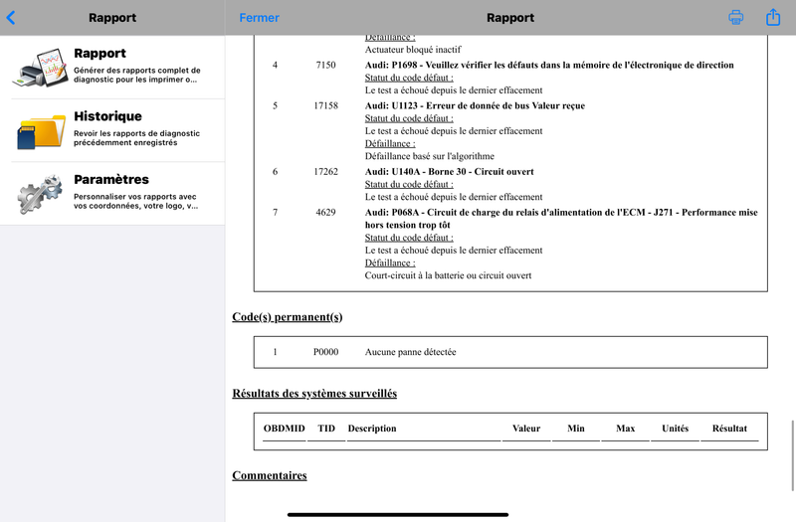
Task: Click the Résultats des systèmes surveillés heading
Action: (314, 394)
